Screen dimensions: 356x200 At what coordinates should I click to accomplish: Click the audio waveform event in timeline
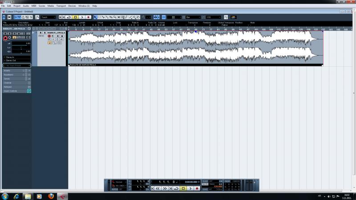[196, 47]
